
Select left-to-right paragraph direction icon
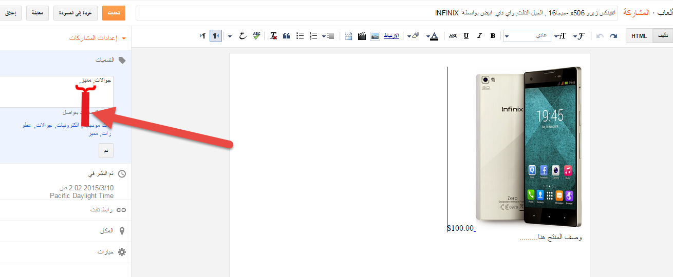(203, 36)
